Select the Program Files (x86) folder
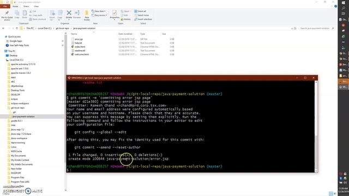 click(x=20, y=182)
